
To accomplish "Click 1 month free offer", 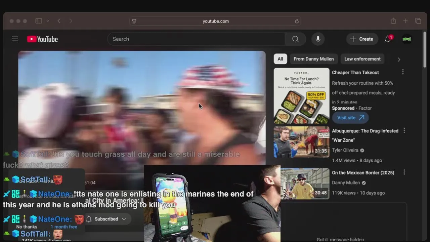I will click(64, 227).
